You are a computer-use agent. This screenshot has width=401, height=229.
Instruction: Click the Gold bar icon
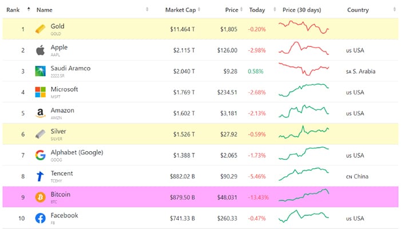40,29
